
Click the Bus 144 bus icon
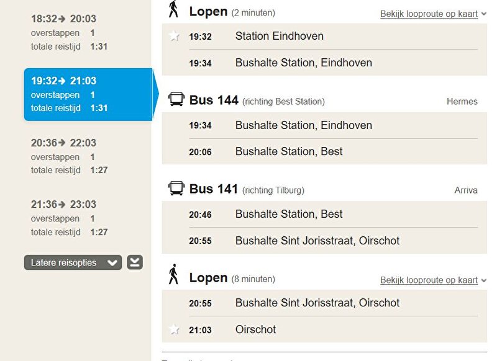click(x=176, y=99)
